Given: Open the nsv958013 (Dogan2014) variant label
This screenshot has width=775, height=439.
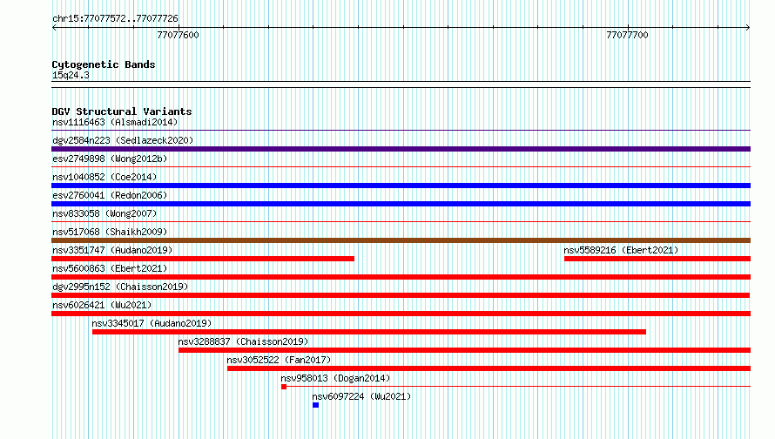Looking at the screenshot, I should [335, 378].
